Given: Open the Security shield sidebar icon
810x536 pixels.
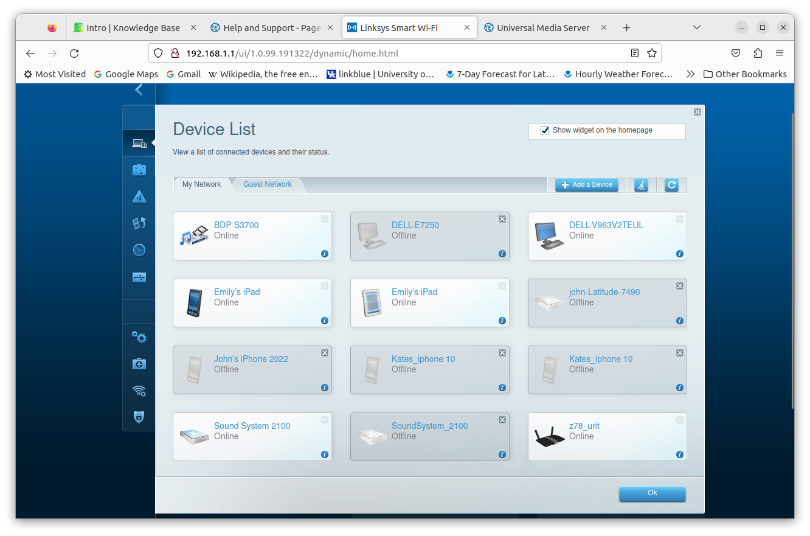Looking at the screenshot, I should (x=139, y=417).
